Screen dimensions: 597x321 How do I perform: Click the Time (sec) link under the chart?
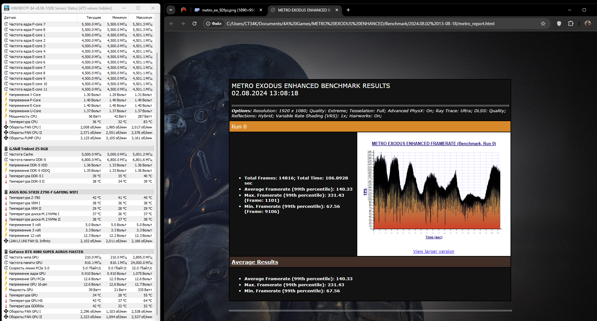point(434,237)
